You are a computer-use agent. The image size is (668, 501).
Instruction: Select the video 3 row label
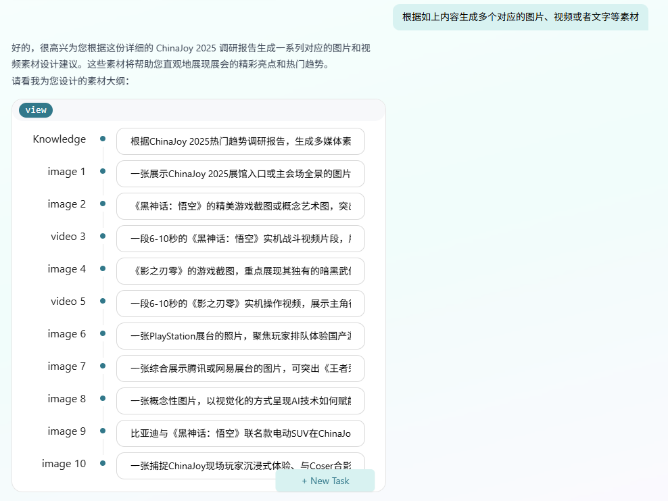coord(68,237)
